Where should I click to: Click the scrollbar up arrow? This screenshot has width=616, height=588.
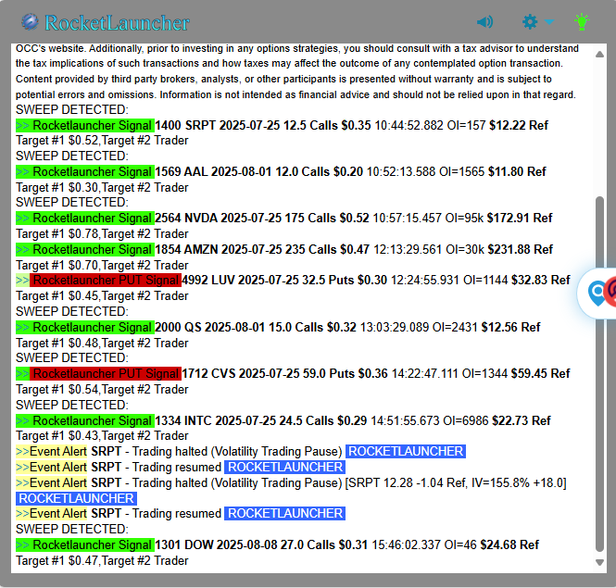tap(599, 55)
